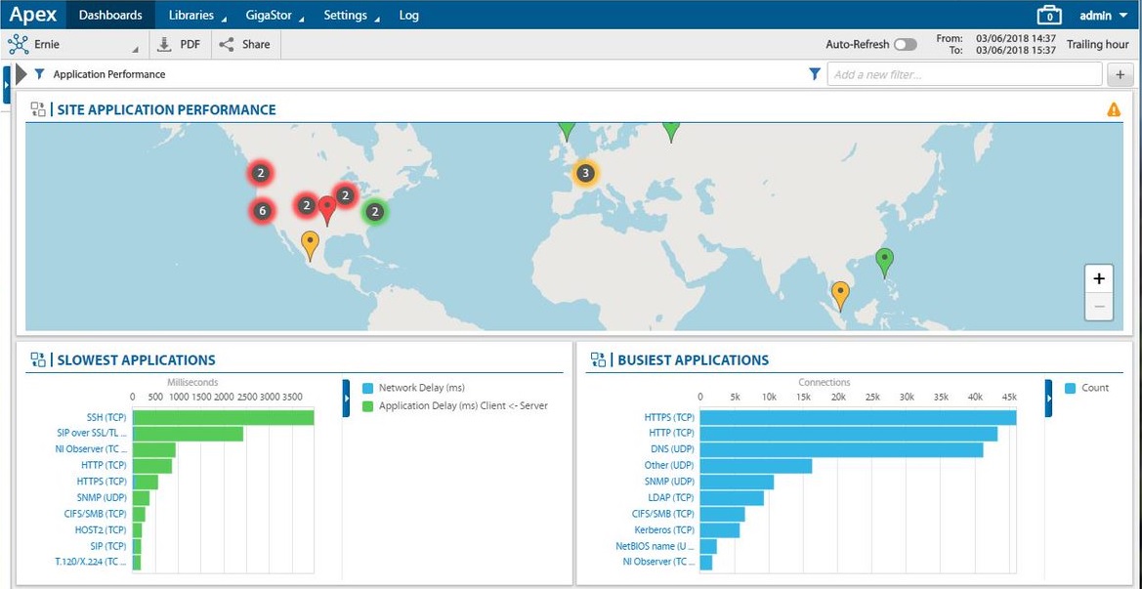1142x589 pixels.
Task: Switch to the Dashboards tab
Action: click(110, 15)
